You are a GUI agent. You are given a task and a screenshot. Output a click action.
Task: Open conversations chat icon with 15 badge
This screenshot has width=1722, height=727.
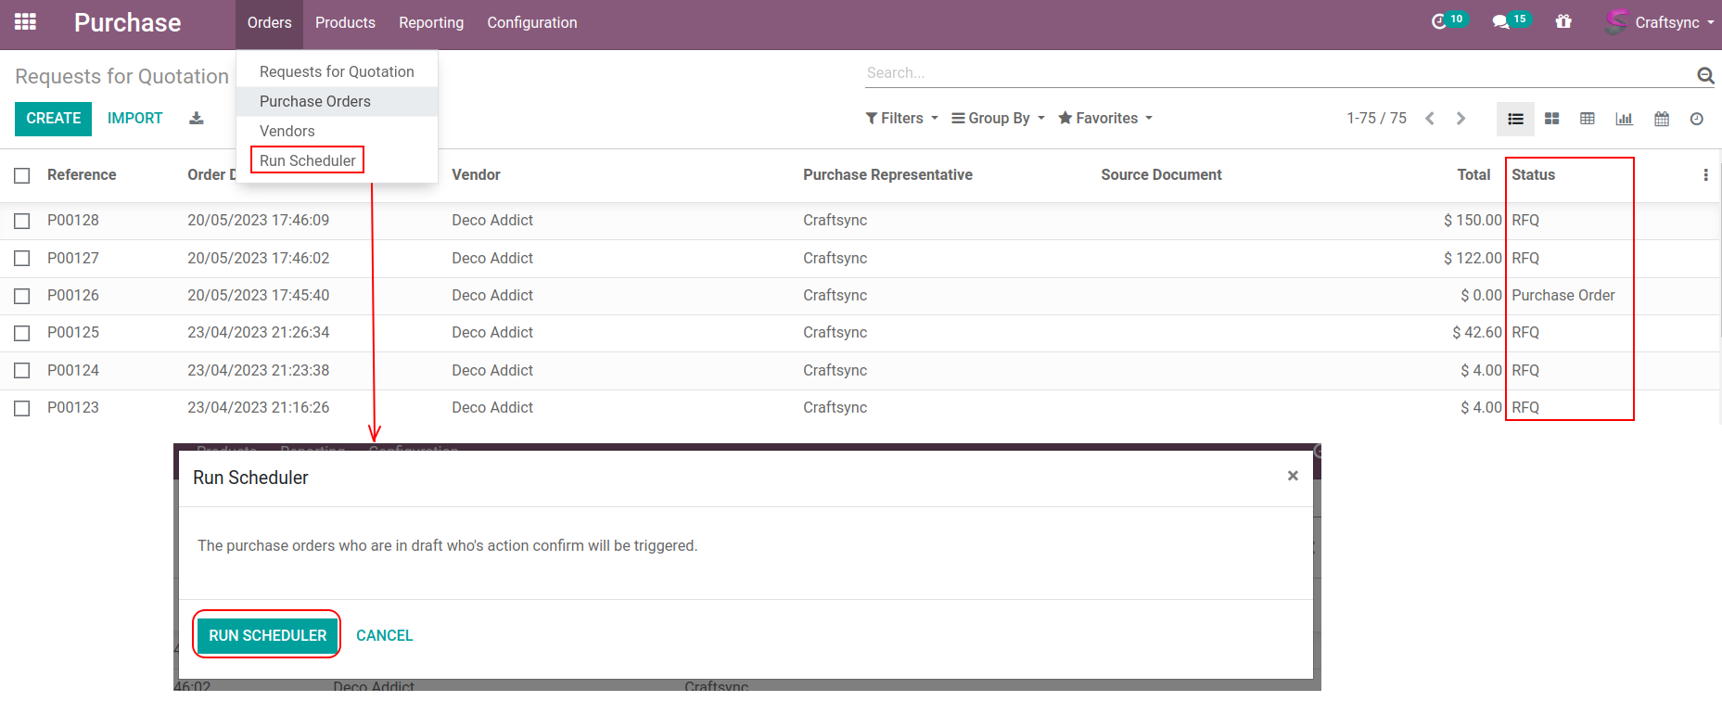click(1500, 22)
